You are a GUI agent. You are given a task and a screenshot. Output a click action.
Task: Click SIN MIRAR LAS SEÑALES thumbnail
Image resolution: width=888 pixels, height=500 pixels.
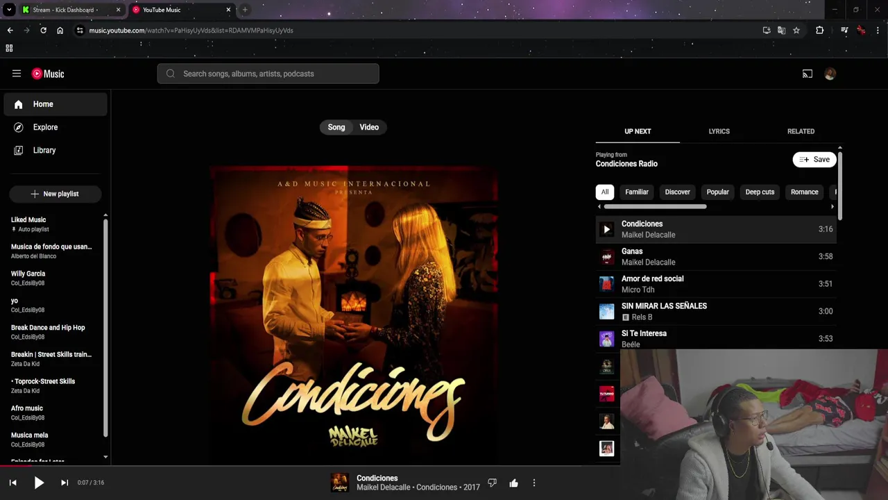tap(606, 311)
